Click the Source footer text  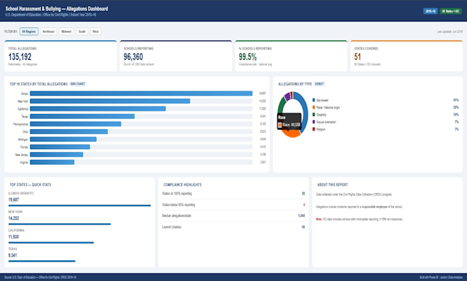(x=41, y=278)
